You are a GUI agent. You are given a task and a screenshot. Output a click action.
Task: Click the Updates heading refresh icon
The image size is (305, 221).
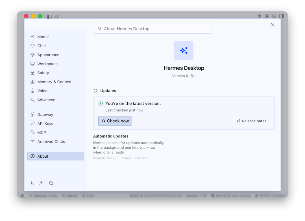95,91
